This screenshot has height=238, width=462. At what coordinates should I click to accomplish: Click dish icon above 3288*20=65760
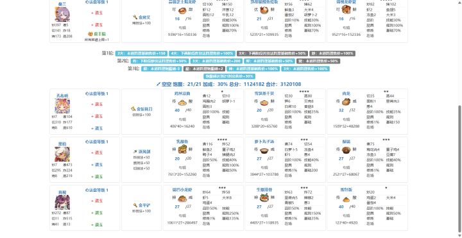pyautogui.click(x=264, y=102)
